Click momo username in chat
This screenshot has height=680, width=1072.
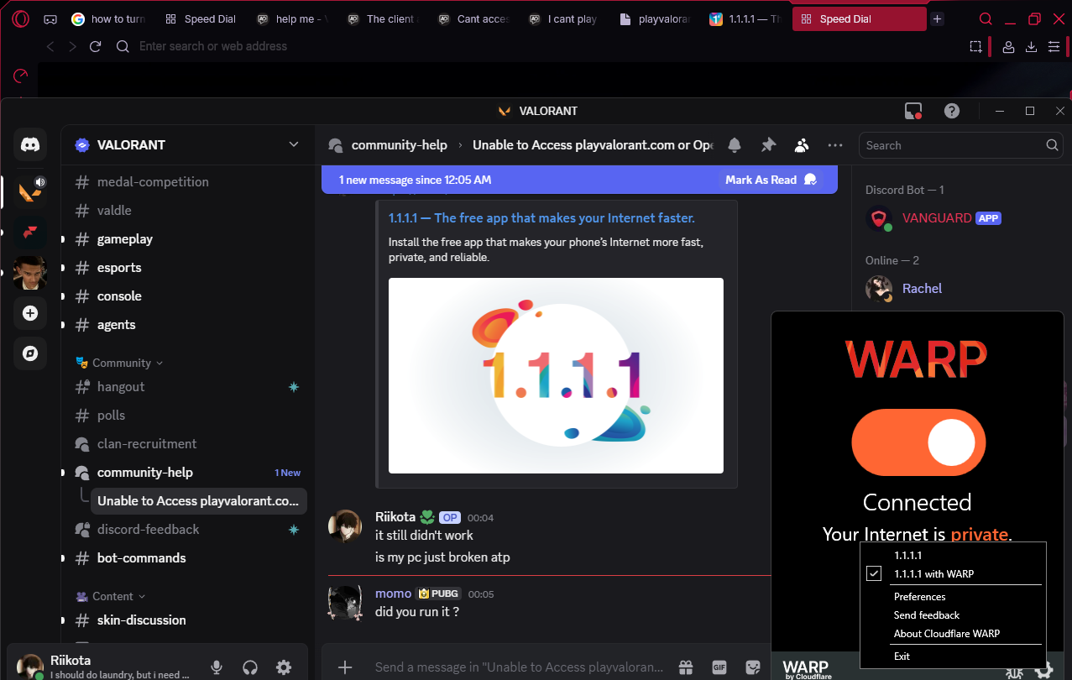[393, 594]
